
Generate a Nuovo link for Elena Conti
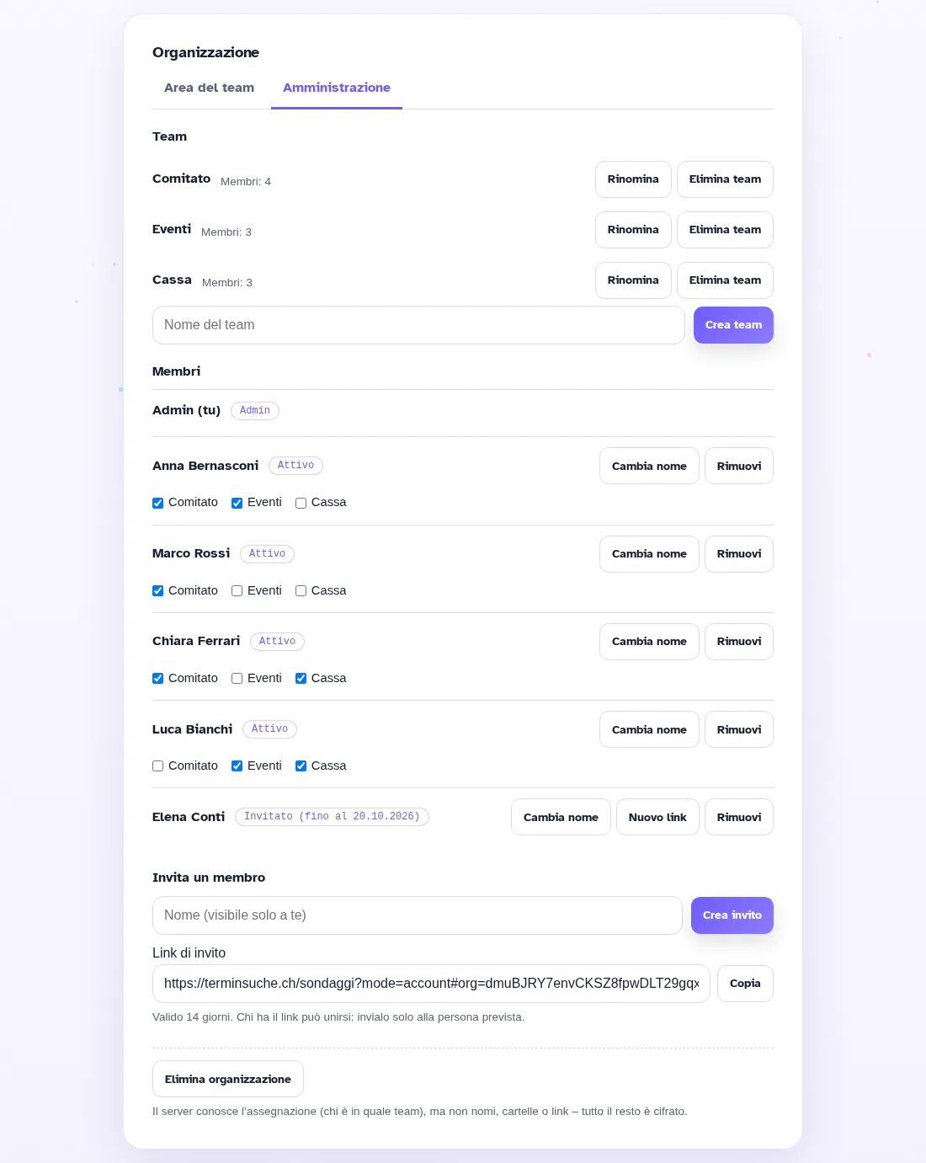point(657,817)
